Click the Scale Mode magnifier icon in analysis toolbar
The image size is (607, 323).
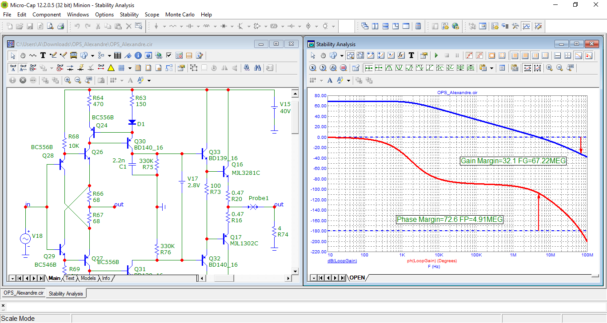[350, 55]
